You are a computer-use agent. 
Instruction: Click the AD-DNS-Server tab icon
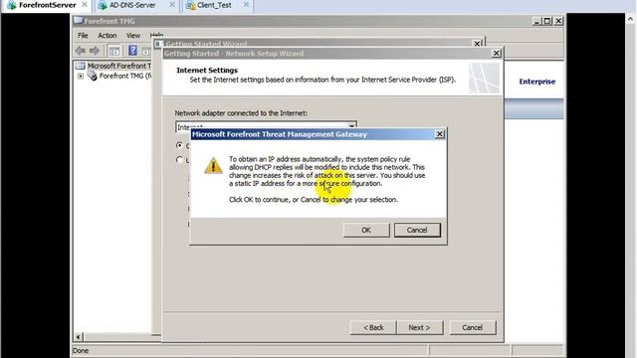click(103, 5)
